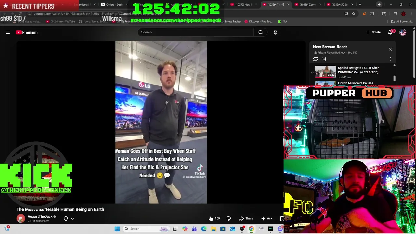Open Discord from taskbar
The image size is (416, 234).
pyautogui.click(x=280, y=229)
